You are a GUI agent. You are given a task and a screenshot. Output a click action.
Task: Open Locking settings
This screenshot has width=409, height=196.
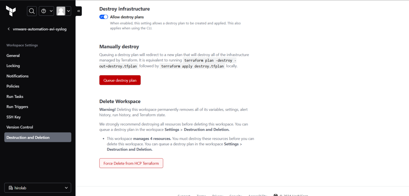coord(13,66)
